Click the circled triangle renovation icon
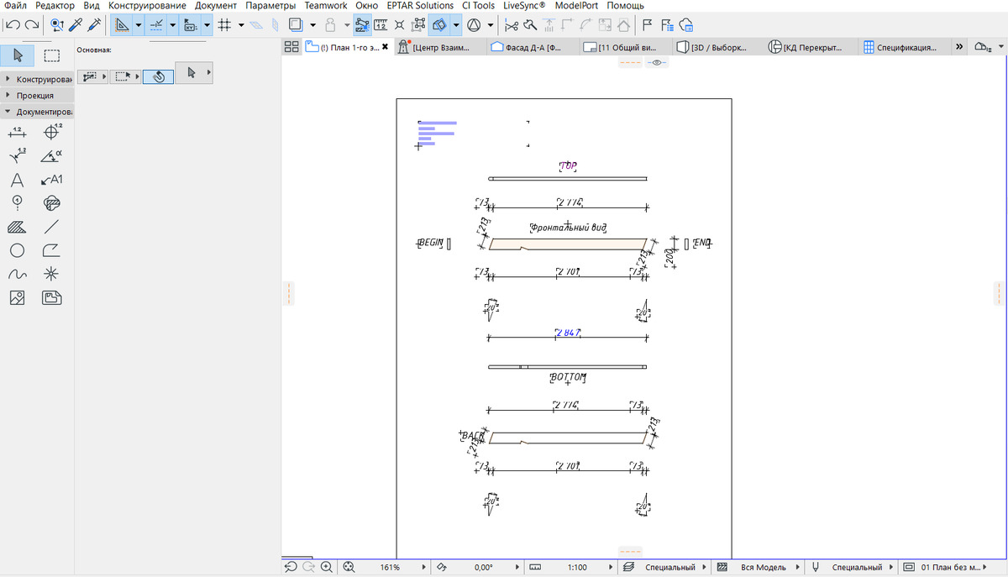Image resolution: width=1008 pixels, height=577 pixels. tap(475, 25)
